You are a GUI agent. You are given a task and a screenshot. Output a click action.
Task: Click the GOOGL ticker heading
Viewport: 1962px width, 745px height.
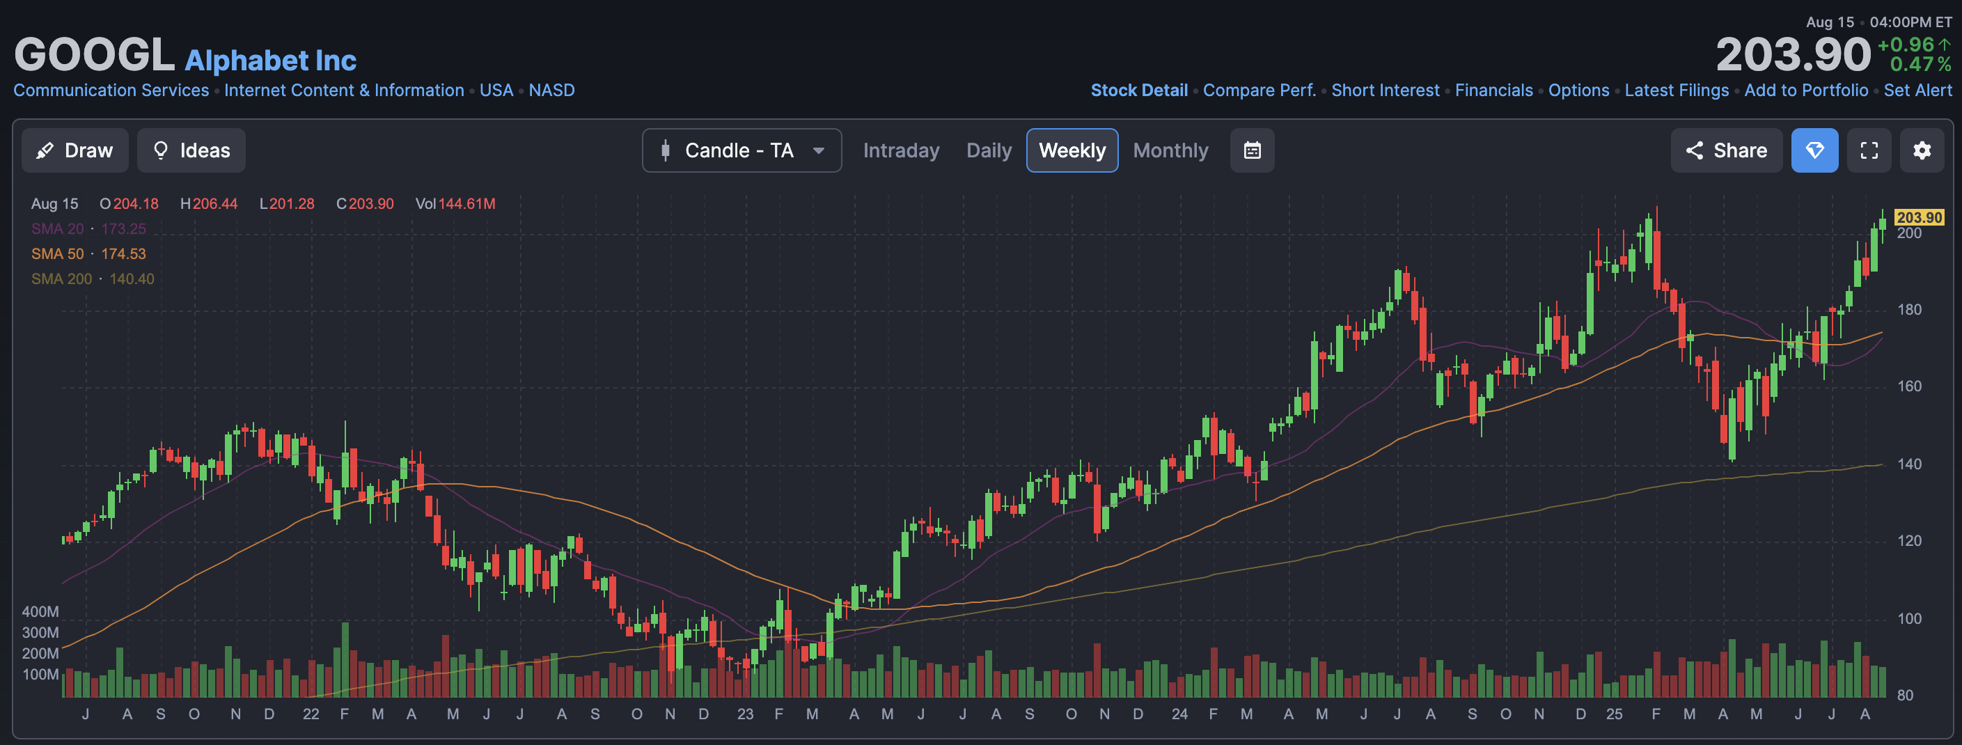click(95, 55)
